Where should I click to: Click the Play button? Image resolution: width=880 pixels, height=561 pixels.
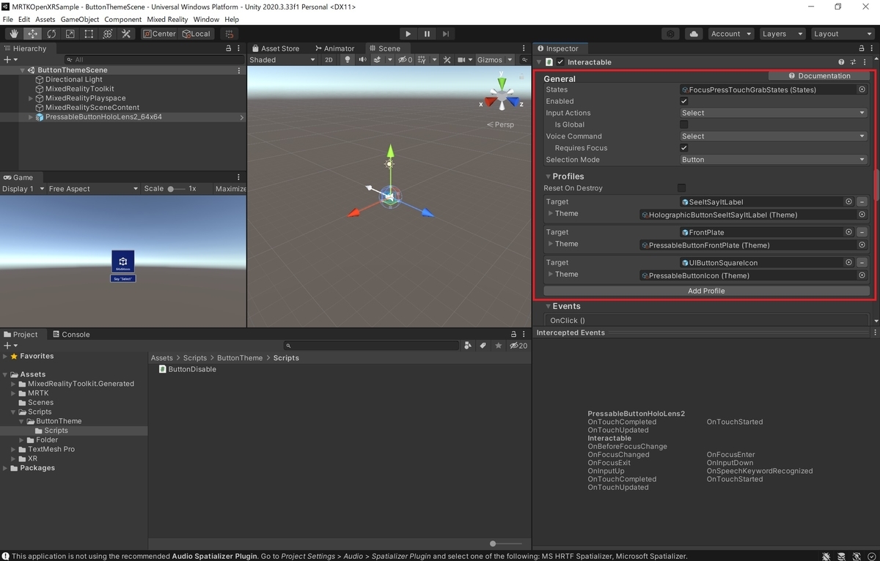tap(408, 34)
